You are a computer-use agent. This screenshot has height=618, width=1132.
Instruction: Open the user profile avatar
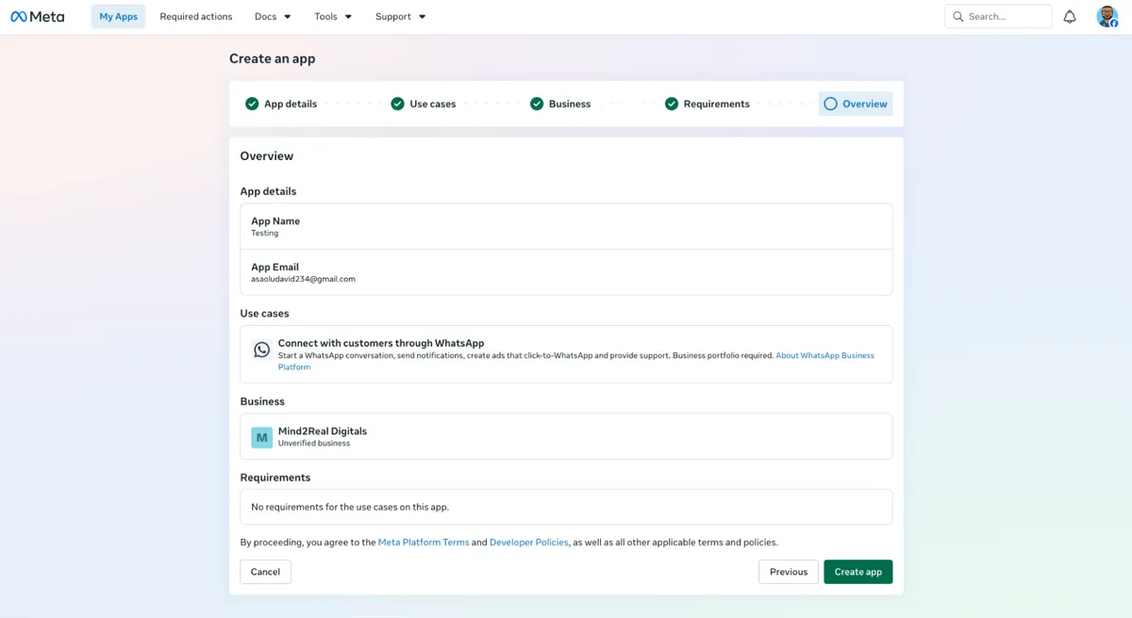coord(1107,16)
